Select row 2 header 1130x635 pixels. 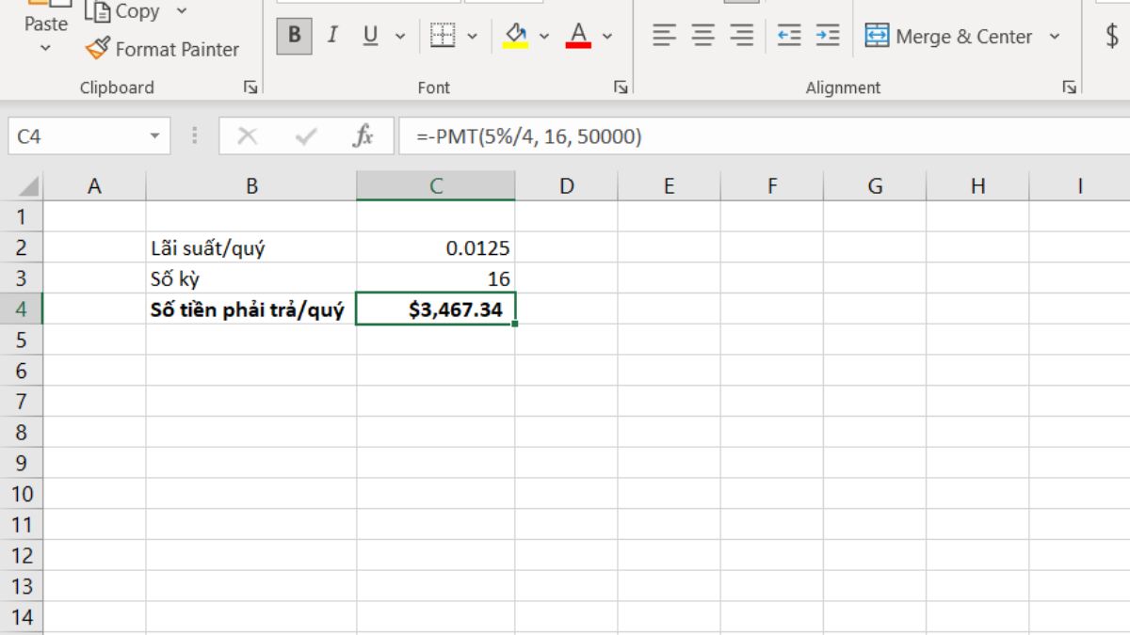(22, 247)
